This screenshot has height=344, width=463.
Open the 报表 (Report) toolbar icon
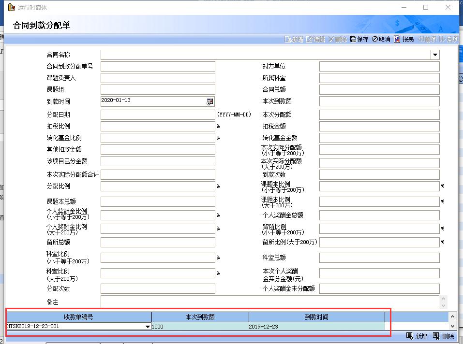404,39
